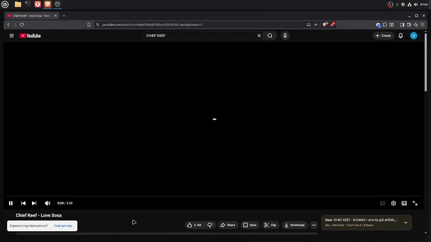431x242 pixels.
Task: Seek along the video progress bar
Action: tap(214, 196)
